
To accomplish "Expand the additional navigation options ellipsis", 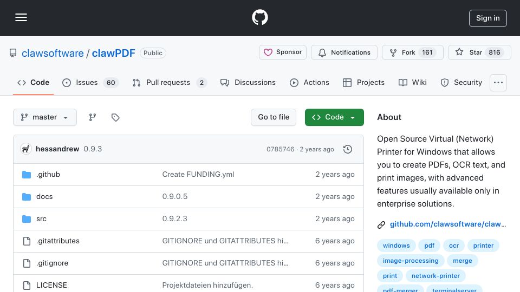I will tap(498, 82).
